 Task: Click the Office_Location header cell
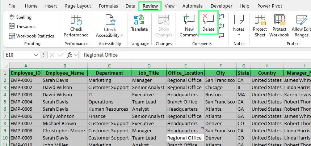tap(185, 73)
